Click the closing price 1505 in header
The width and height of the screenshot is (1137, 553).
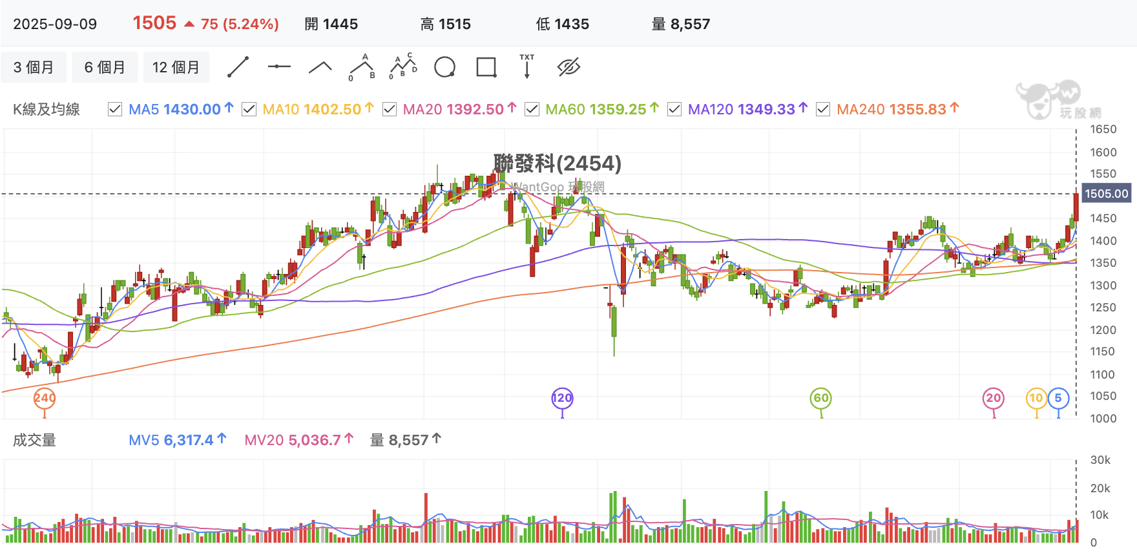point(154,23)
